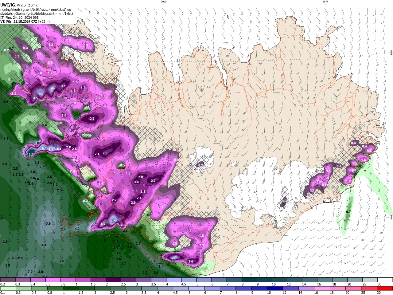This screenshot has width=393, height=295.
Task: Click the 12.6 precipitation value on the map
Action: tap(30, 154)
